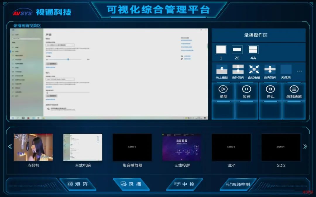The width and height of the screenshot is (316, 197).
Task: Apply the 盒状收缩 transition effect
Action: (254, 69)
